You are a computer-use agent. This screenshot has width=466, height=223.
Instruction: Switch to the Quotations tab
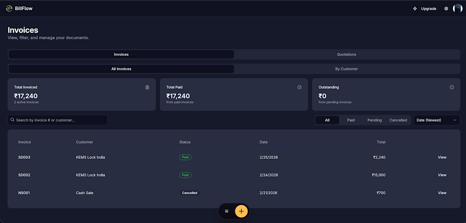tap(347, 54)
